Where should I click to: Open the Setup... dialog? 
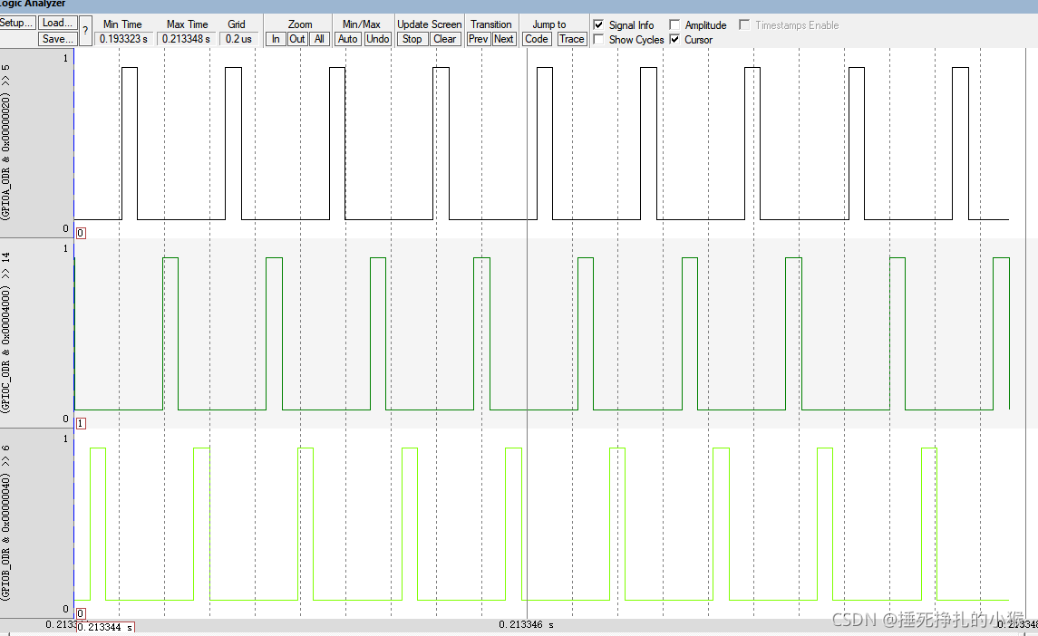(16, 23)
